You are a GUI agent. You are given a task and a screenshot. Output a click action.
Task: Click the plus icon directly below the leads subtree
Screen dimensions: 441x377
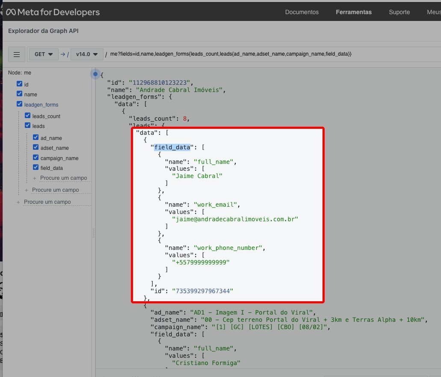pos(27,190)
